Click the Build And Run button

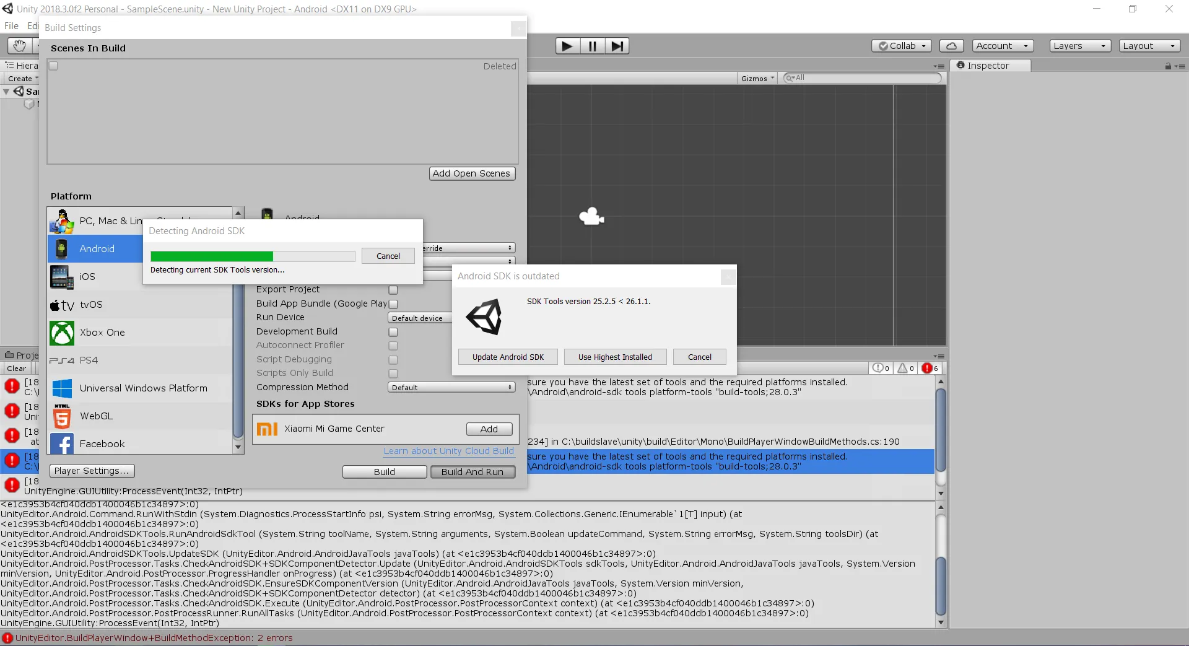pos(472,472)
